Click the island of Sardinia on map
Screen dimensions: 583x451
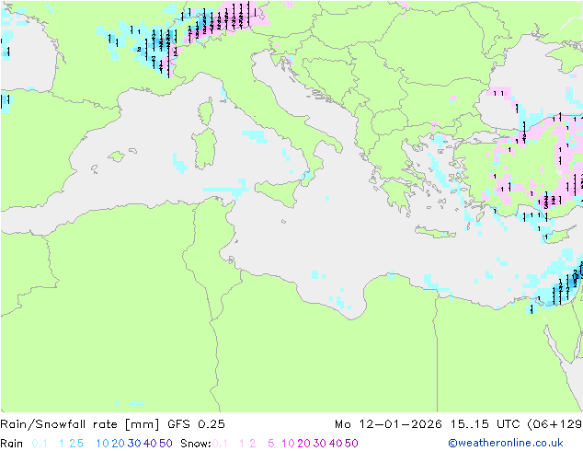pos(204,149)
